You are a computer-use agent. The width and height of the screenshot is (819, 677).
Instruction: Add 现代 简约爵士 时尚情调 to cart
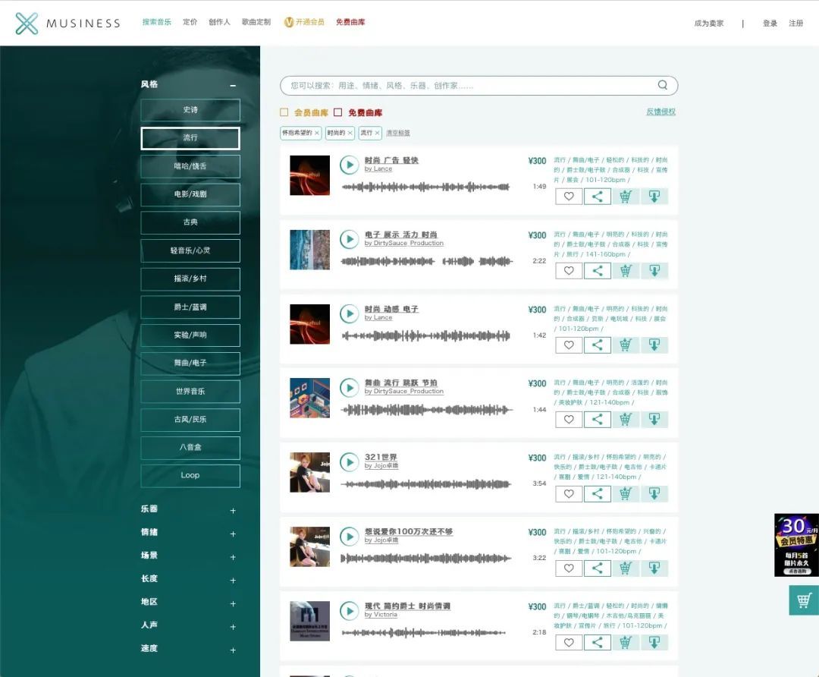(x=626, y=643)
